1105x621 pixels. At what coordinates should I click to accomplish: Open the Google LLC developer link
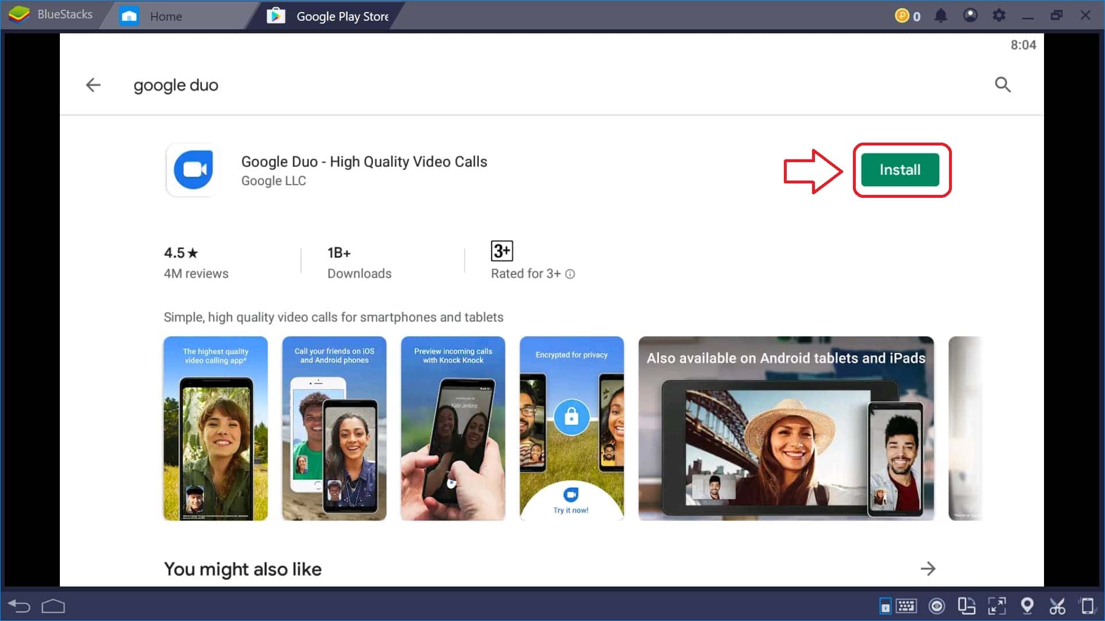click(273, 181)
